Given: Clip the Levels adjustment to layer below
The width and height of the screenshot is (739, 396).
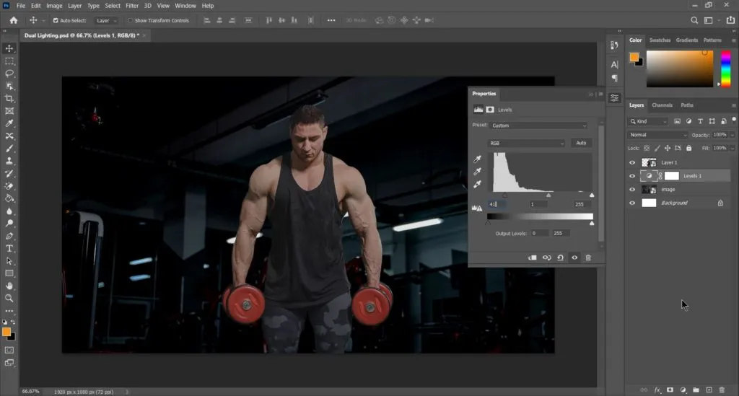Looking at the screenshot, I should (533, 258).
